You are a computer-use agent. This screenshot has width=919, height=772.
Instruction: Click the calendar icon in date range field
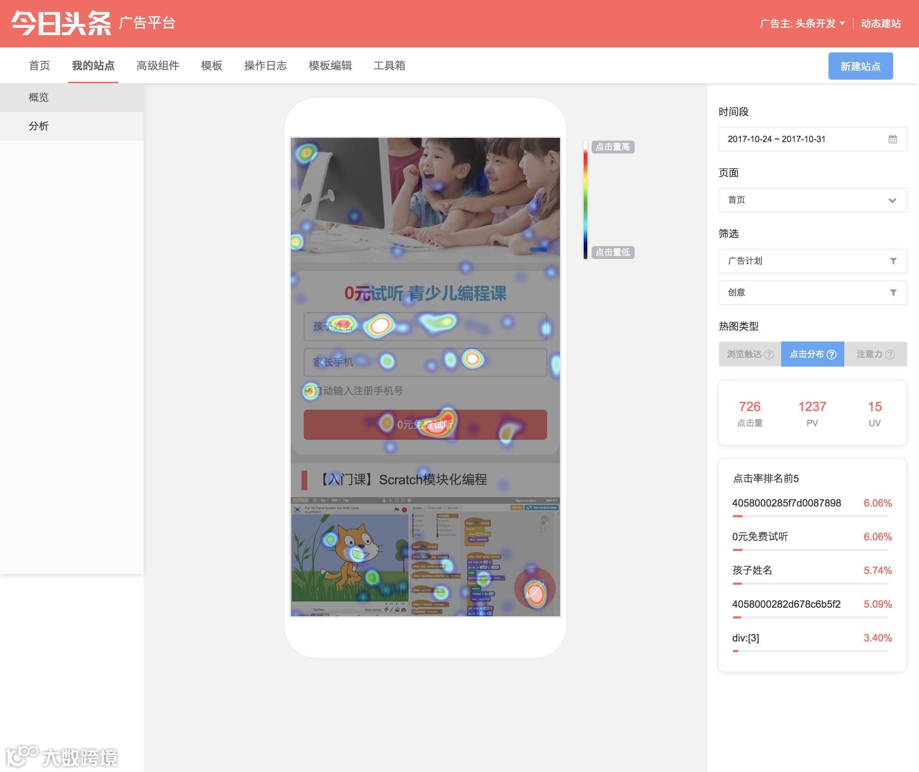(892, 139)
